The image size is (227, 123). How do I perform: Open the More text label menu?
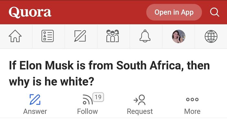192,111
